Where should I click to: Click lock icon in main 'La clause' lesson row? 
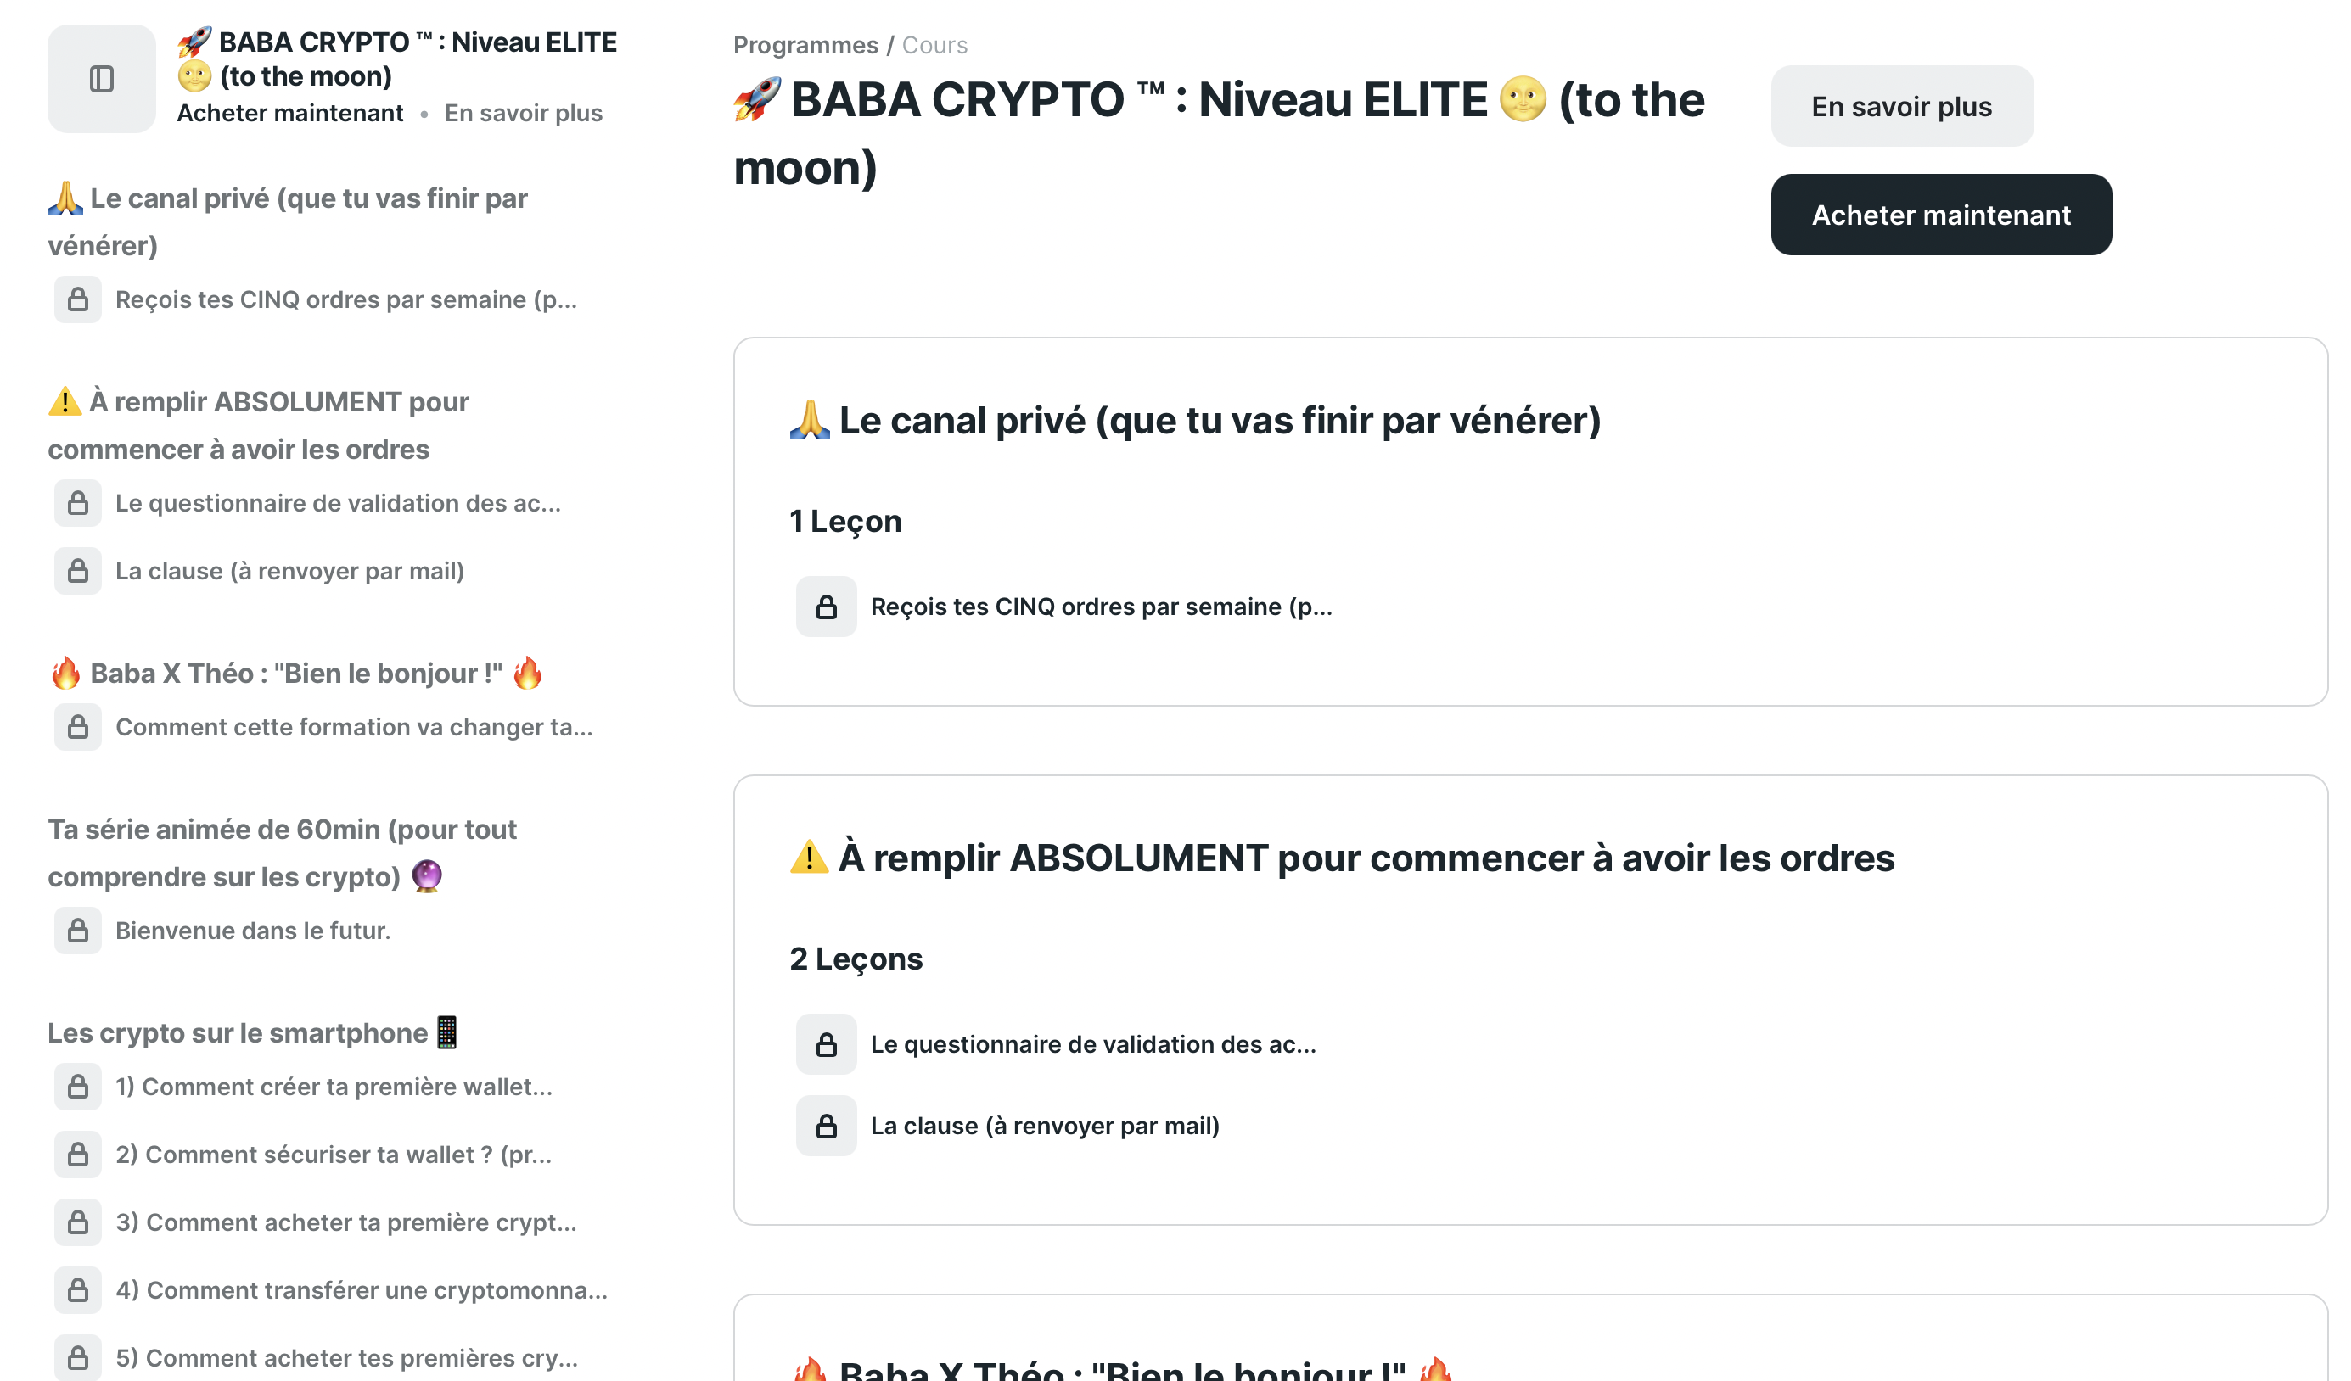tap(826, 1126)
